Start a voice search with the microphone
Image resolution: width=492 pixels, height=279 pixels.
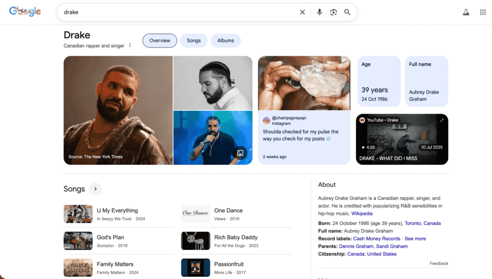click(x=320, y=12)
